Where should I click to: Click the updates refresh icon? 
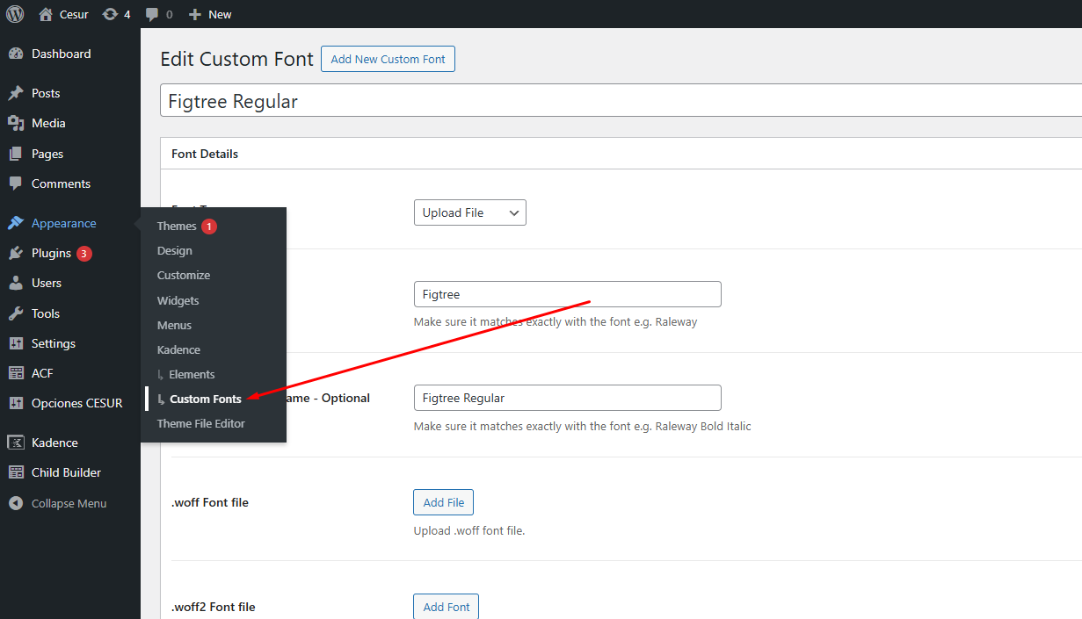coord(110,14)
